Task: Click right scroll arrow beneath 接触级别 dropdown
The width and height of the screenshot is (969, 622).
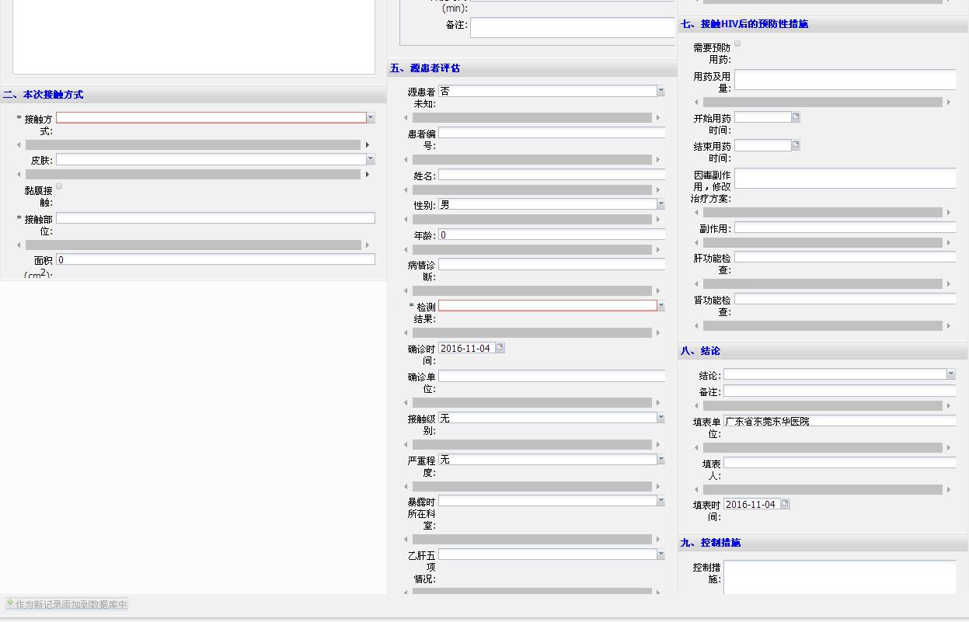Action: (658, 445)
